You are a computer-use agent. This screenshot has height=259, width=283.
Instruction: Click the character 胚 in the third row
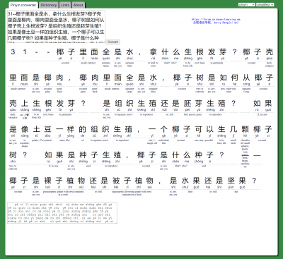tap(187, 103)
